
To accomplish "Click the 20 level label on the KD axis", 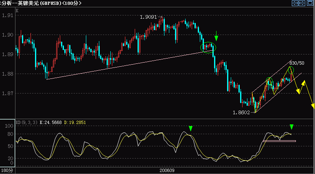I will (x=10, y=159).
